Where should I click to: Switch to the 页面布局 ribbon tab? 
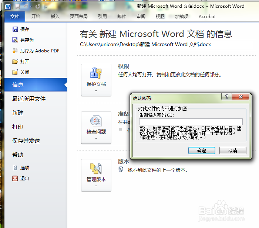[x=78, y=17]
